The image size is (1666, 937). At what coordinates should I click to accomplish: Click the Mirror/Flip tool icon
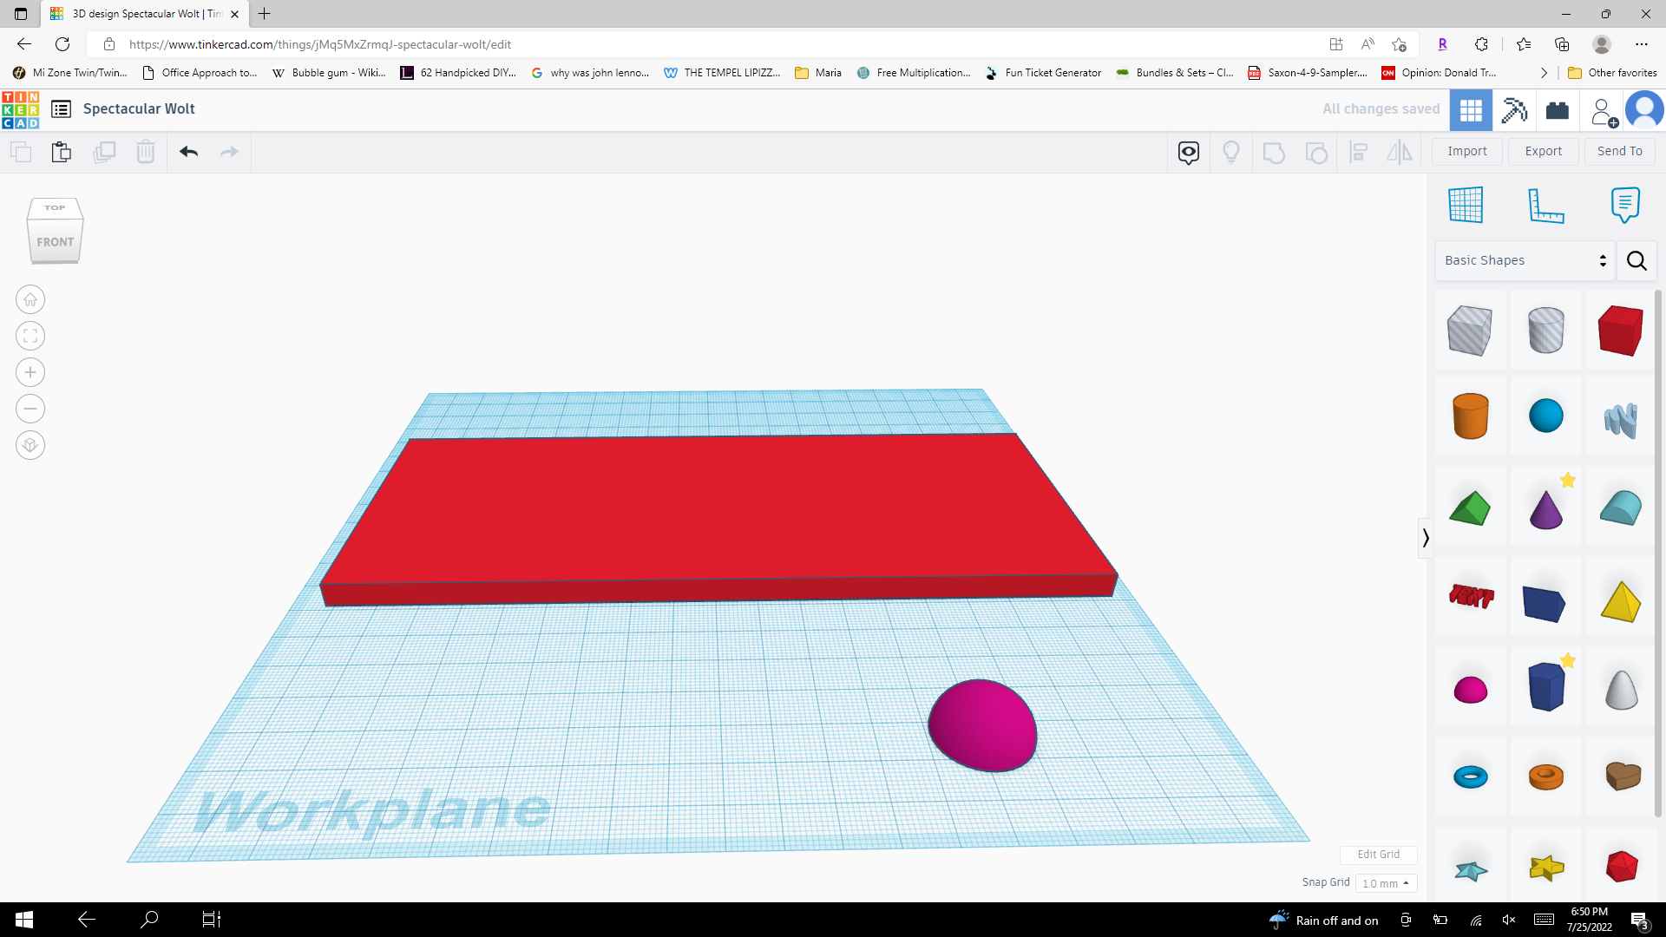click(x=1400, y=152)
